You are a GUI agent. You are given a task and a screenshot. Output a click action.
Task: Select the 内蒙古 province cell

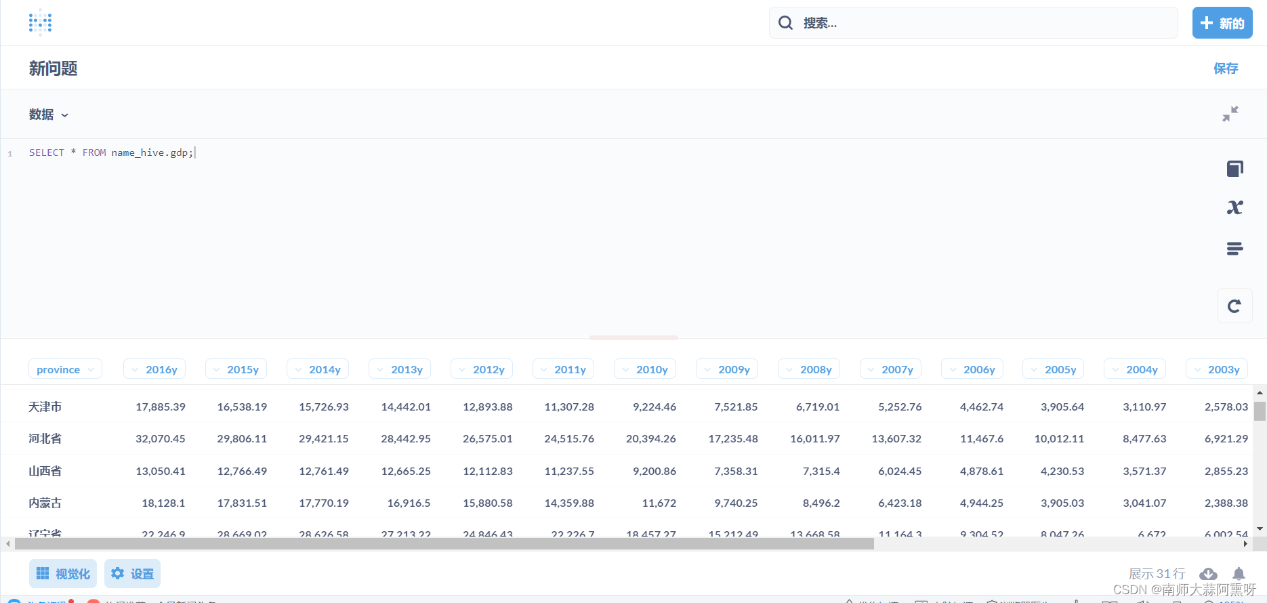coord(45,503)
